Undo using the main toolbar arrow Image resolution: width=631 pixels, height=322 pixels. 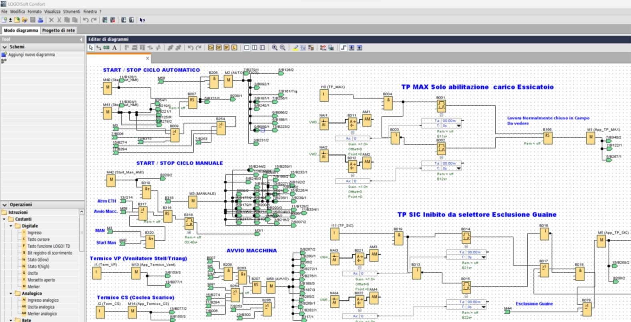click(x=85, y=20)
